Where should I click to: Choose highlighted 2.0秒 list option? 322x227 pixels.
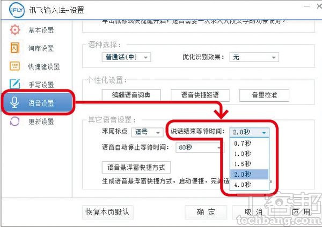point(250,174)
